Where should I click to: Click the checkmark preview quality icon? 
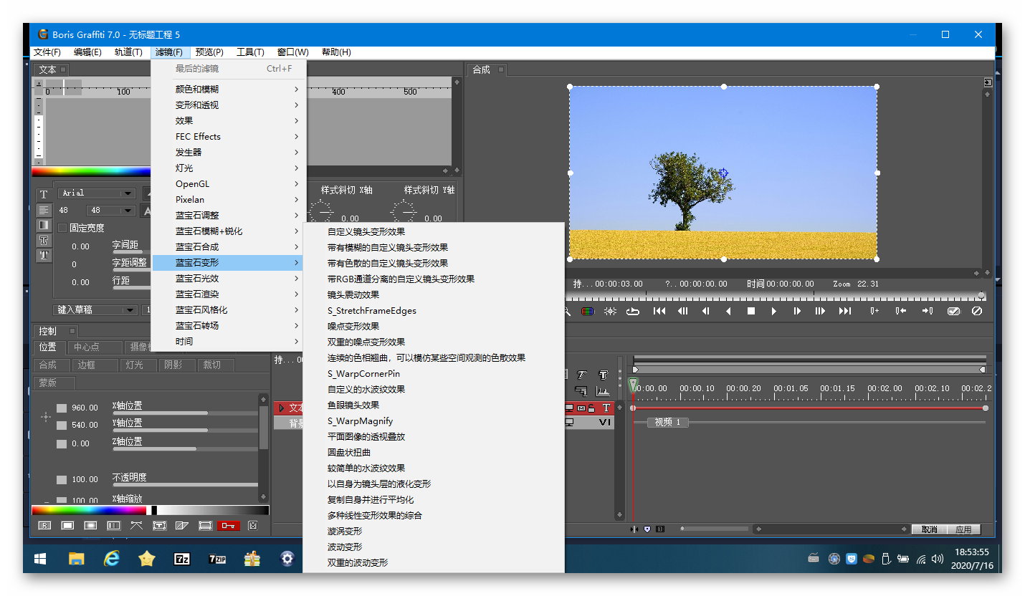tap(953, 311)
